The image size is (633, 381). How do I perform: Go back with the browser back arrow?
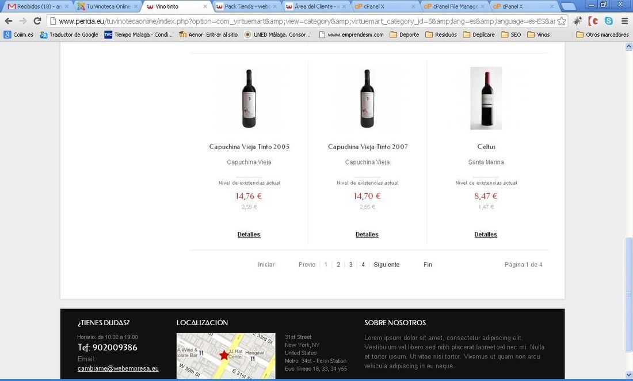9,21
